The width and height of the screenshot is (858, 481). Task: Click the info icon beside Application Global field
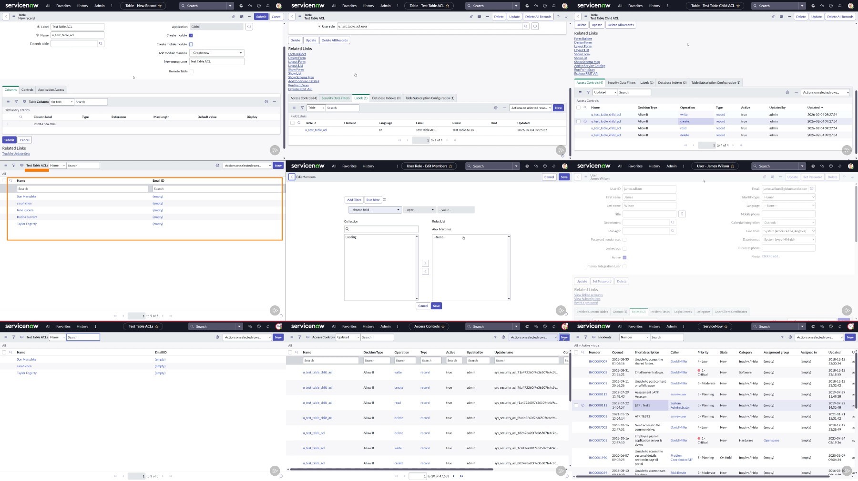249,27
